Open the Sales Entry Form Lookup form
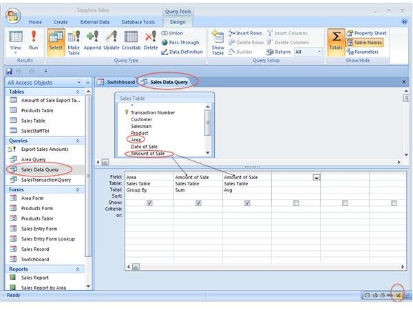The image size is (413, 310). pos(48,239)
